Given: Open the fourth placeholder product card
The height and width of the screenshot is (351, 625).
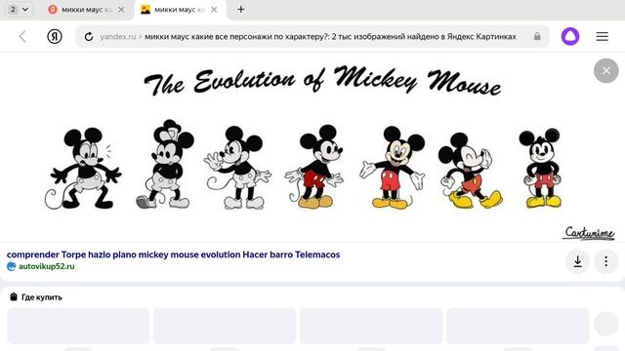Looking at the screenshot, I should (518, 326).
